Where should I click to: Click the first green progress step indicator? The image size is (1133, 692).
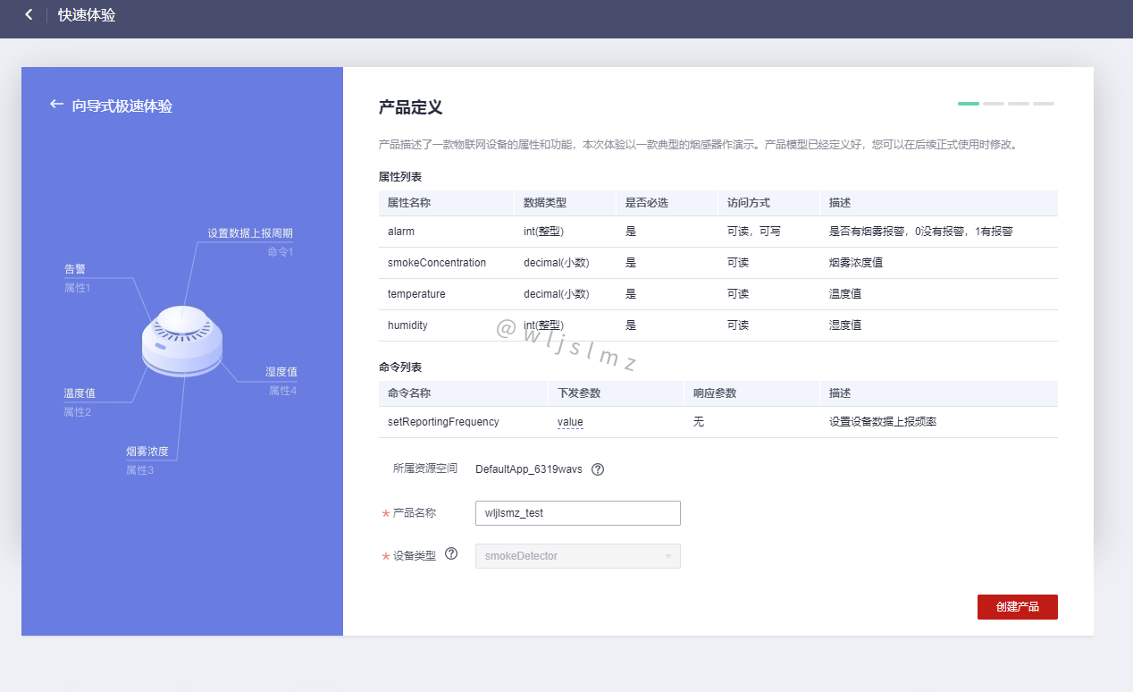[969, 104]
